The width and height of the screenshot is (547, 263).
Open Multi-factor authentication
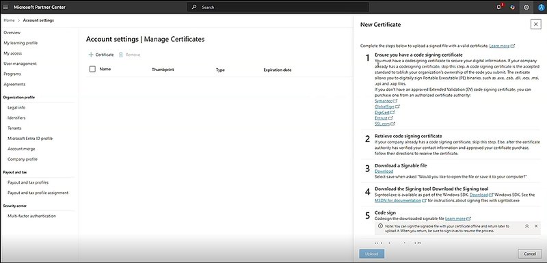click(x=31, y=216)
